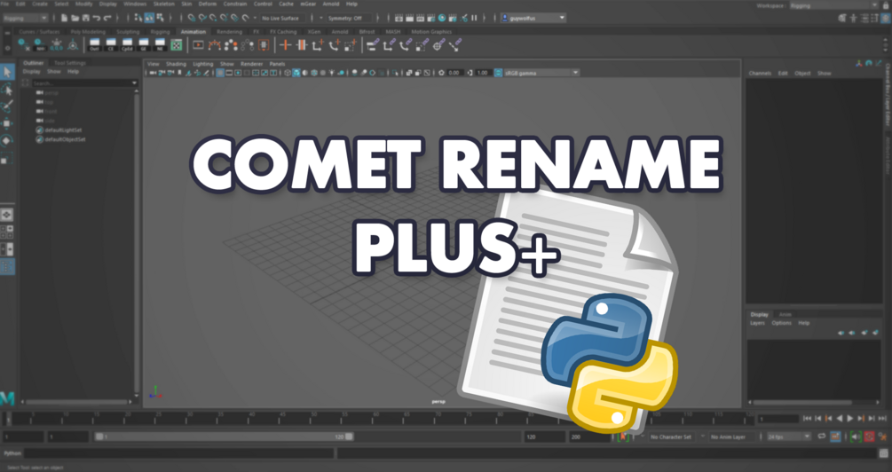This screenshot has width=892, height=472.
Task: Open the viewport Shading menu
Action: point(176,64)
